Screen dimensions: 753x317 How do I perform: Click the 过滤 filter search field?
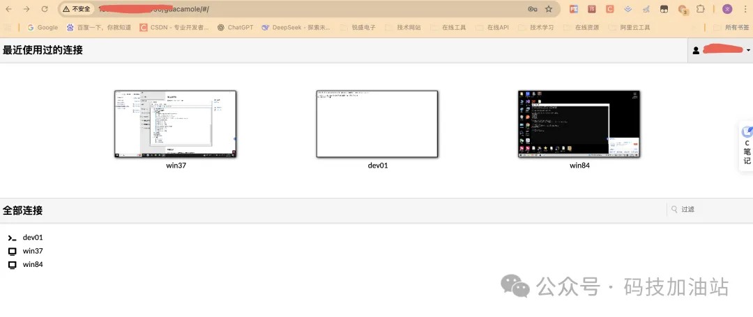pyautogui.click(x=710, y=209)
